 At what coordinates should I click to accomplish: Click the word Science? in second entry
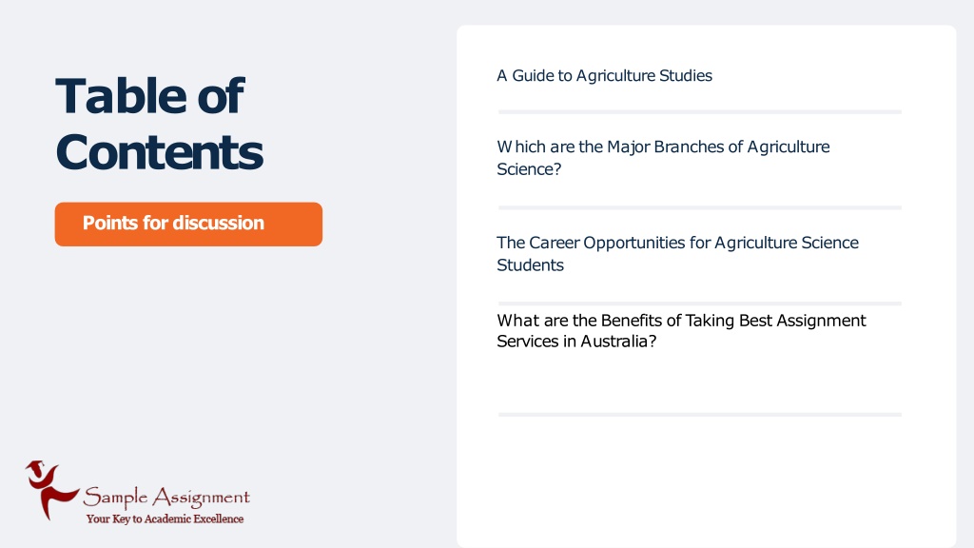pos(529,169)
